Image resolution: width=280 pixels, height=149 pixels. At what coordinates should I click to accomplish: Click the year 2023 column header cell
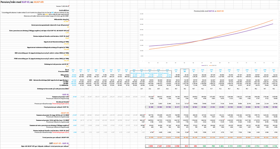pos(73,70)
